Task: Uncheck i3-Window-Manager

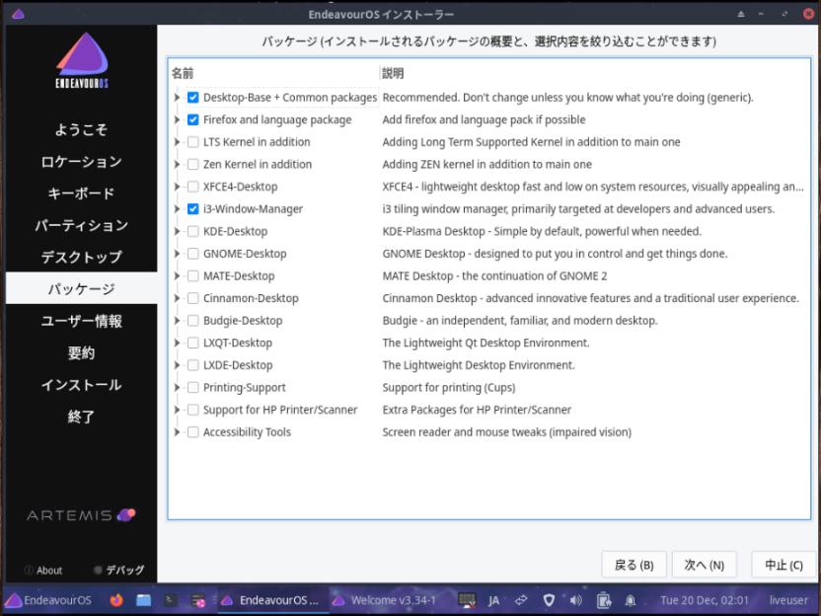Action: [193, 209]
